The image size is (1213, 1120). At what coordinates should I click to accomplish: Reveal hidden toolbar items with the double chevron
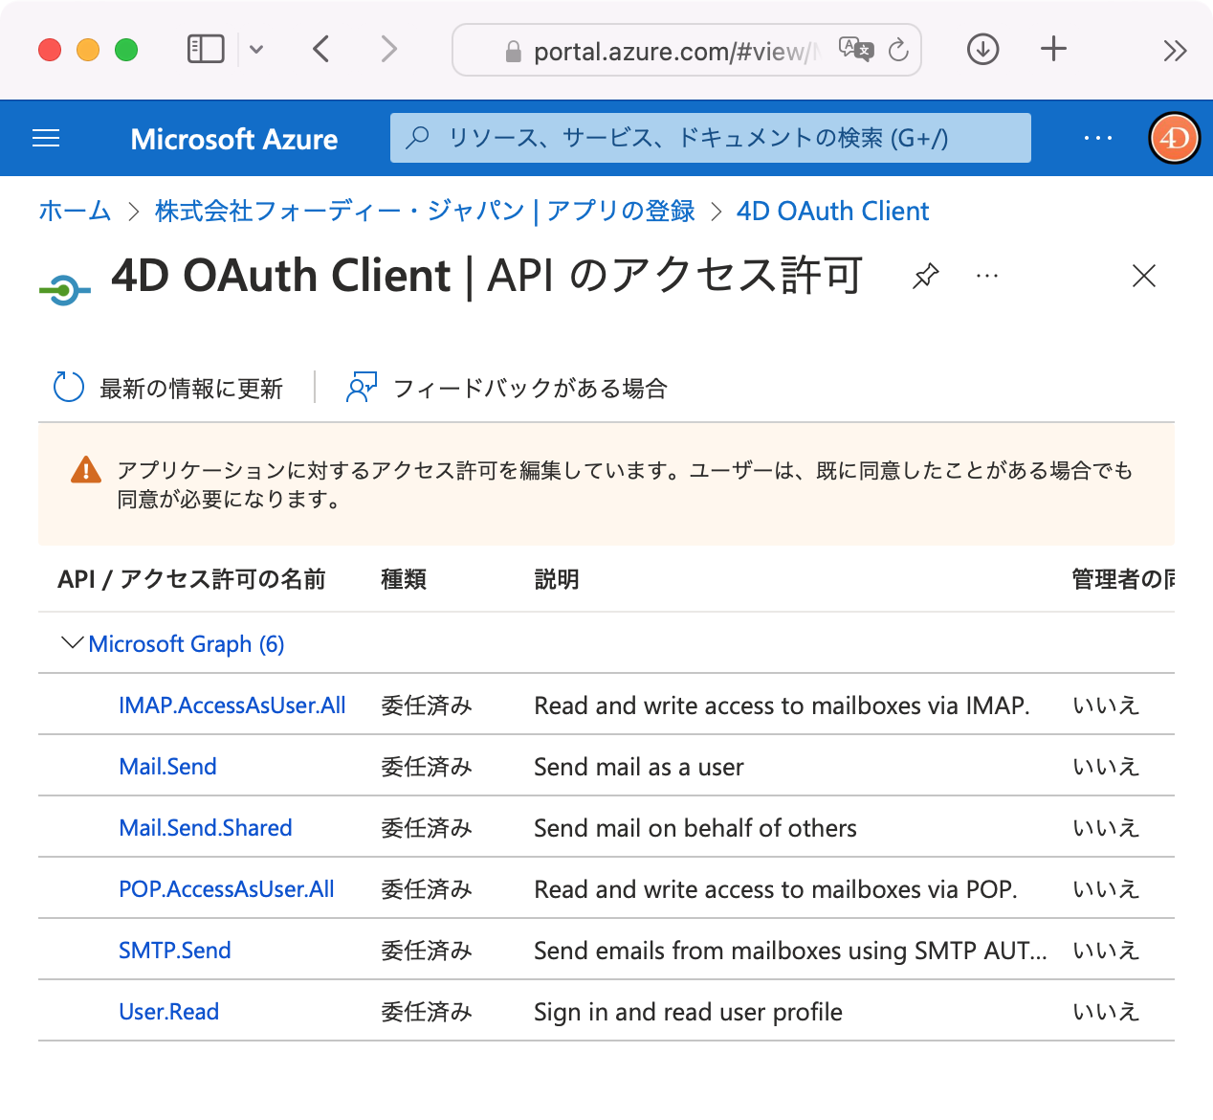coord(1176,50)
